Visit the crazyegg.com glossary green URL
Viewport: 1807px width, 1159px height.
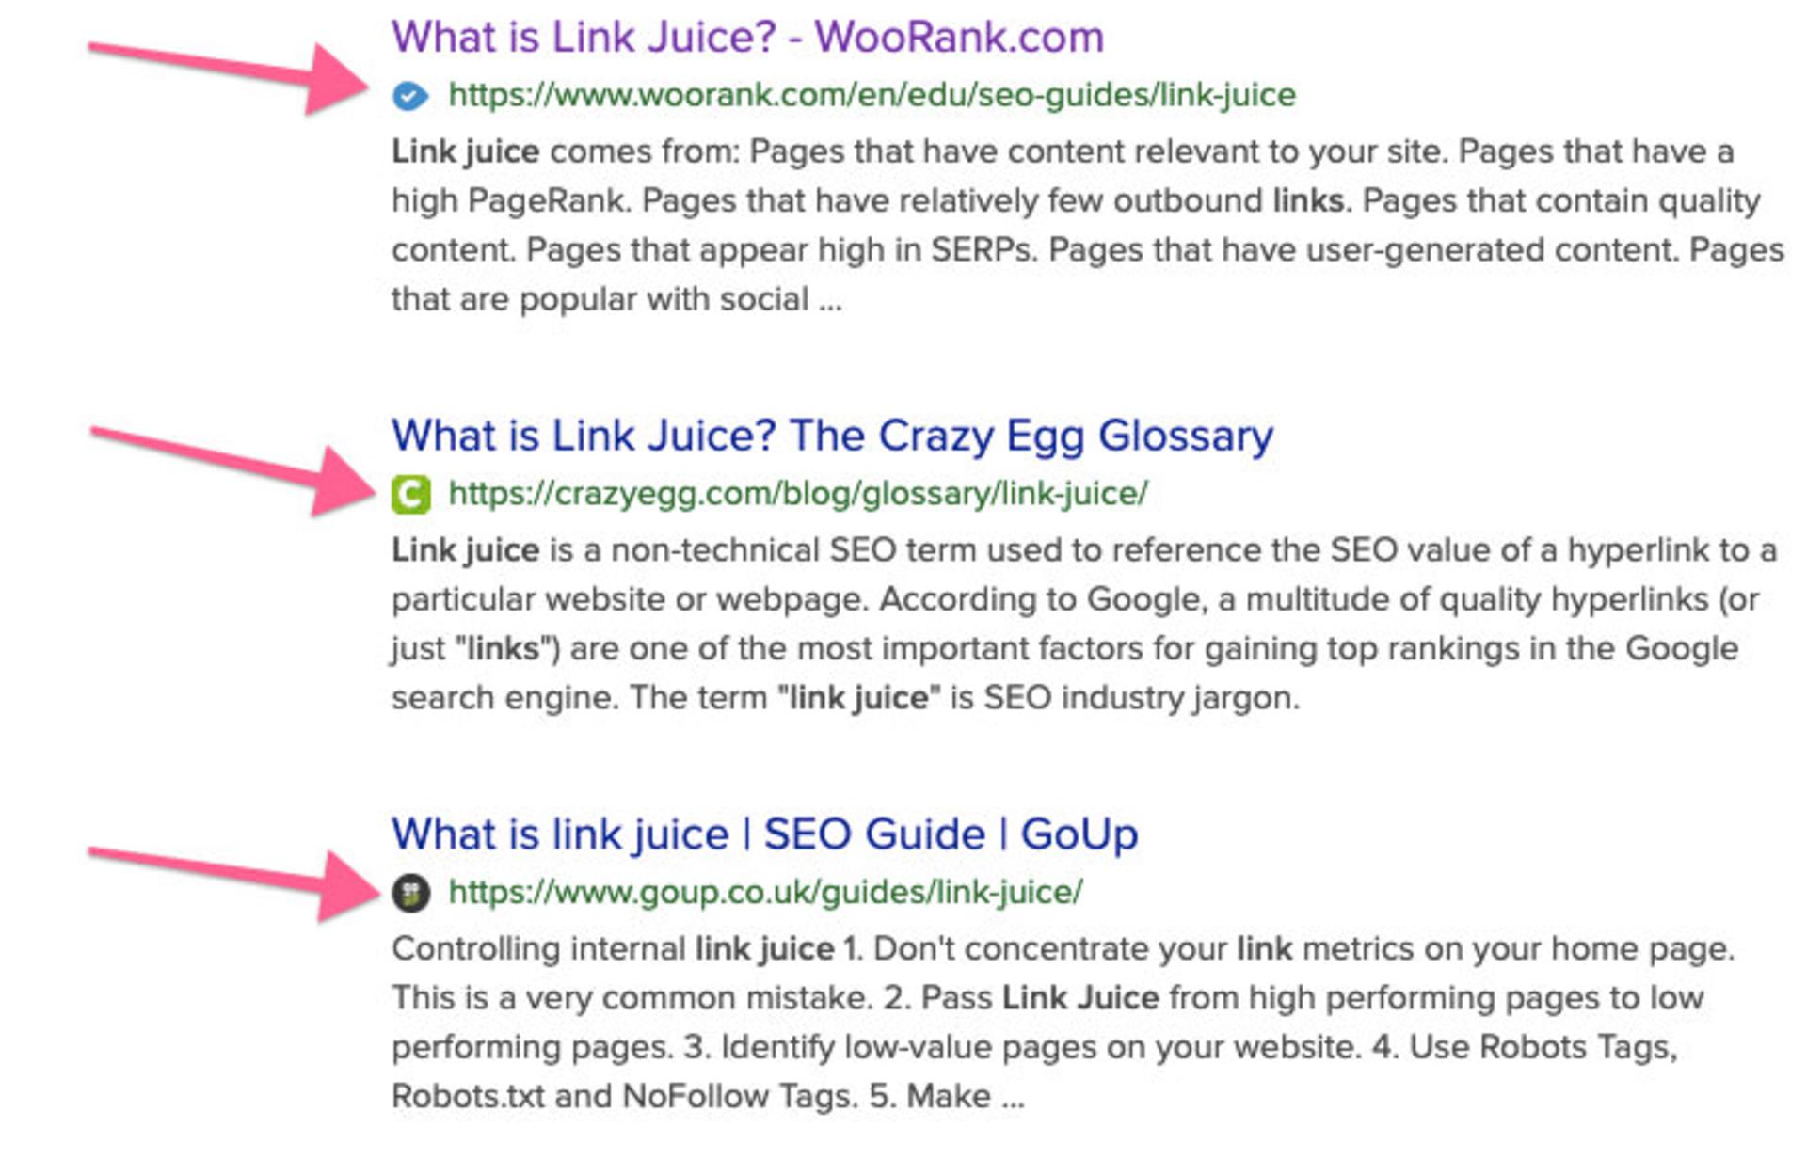pos(798,494)
